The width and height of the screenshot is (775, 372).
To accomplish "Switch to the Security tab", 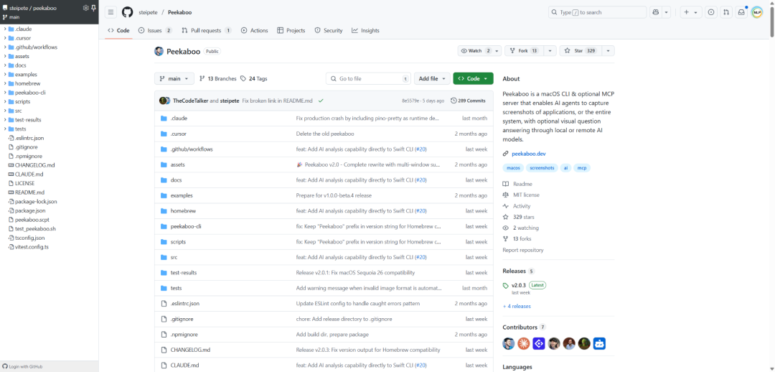I will tap(329, 30).
